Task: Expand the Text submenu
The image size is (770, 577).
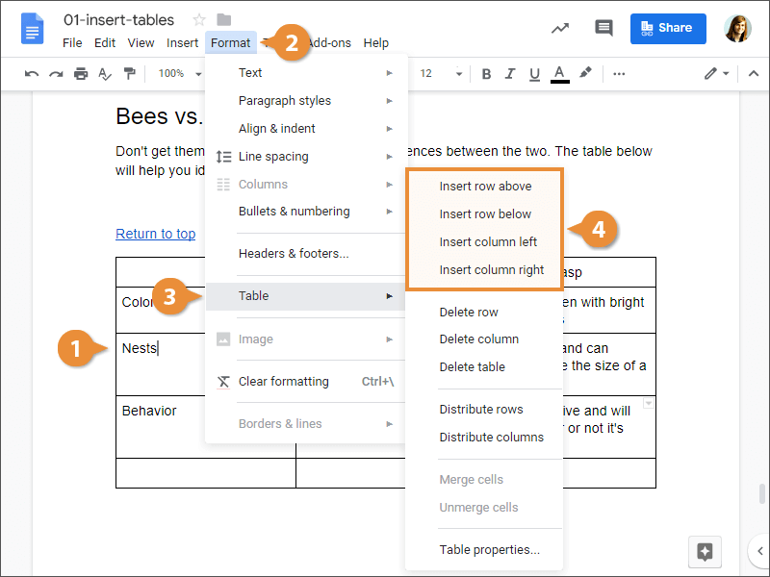Action: [306, 73]
